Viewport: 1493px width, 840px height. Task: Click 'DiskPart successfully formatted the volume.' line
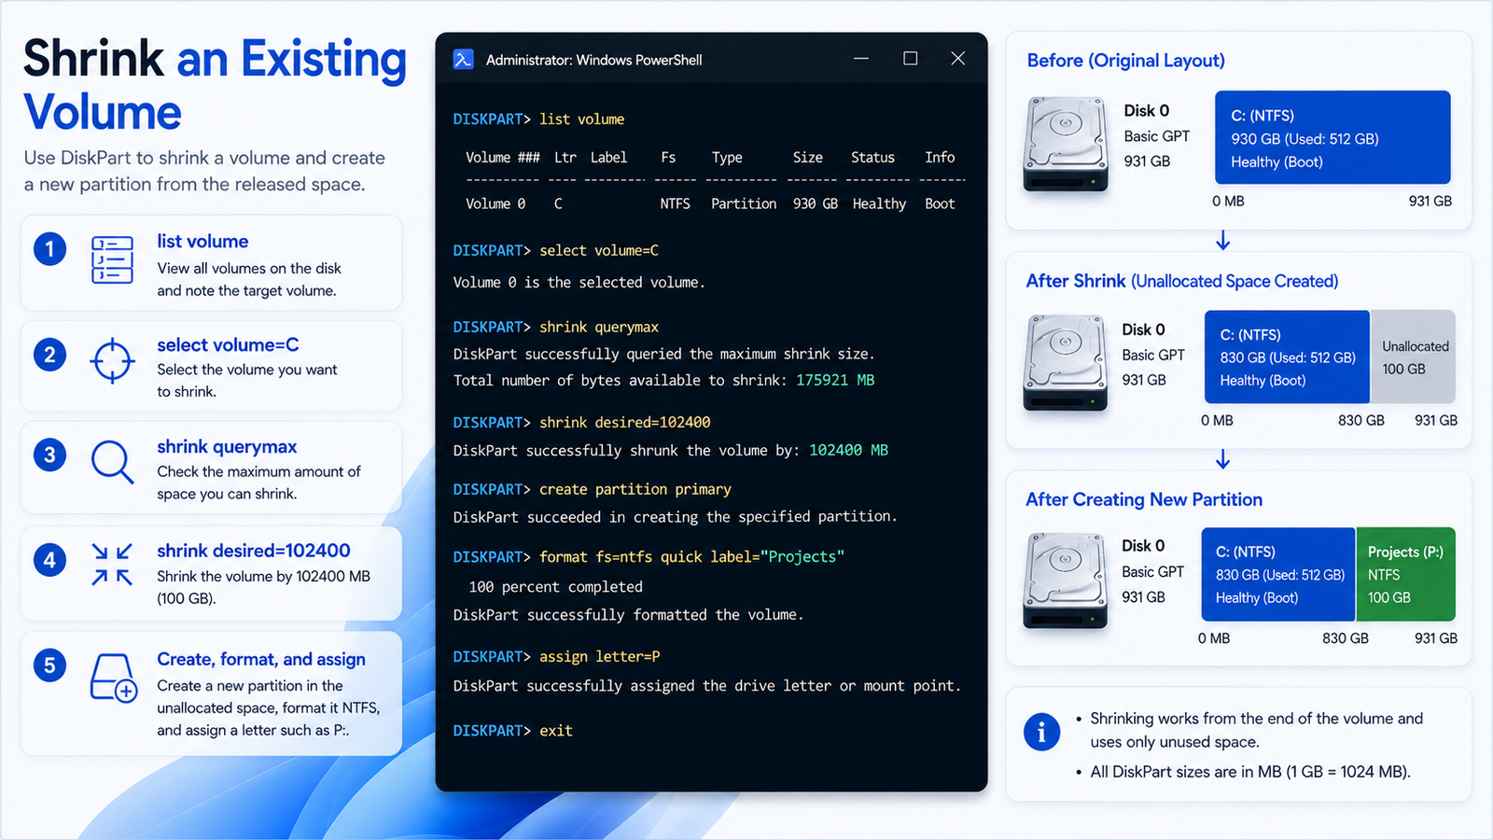[628, 615]
